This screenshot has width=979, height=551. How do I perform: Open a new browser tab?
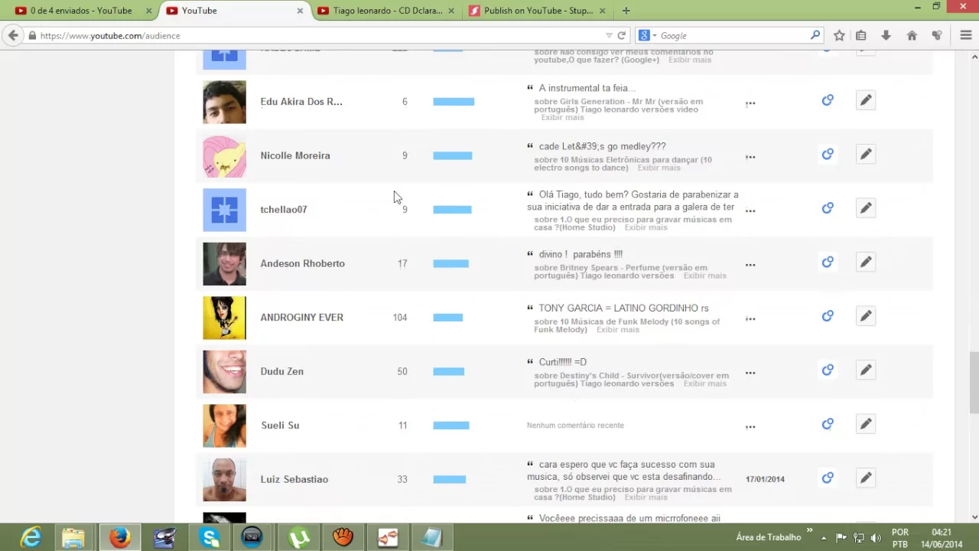[x=626, y=11]
